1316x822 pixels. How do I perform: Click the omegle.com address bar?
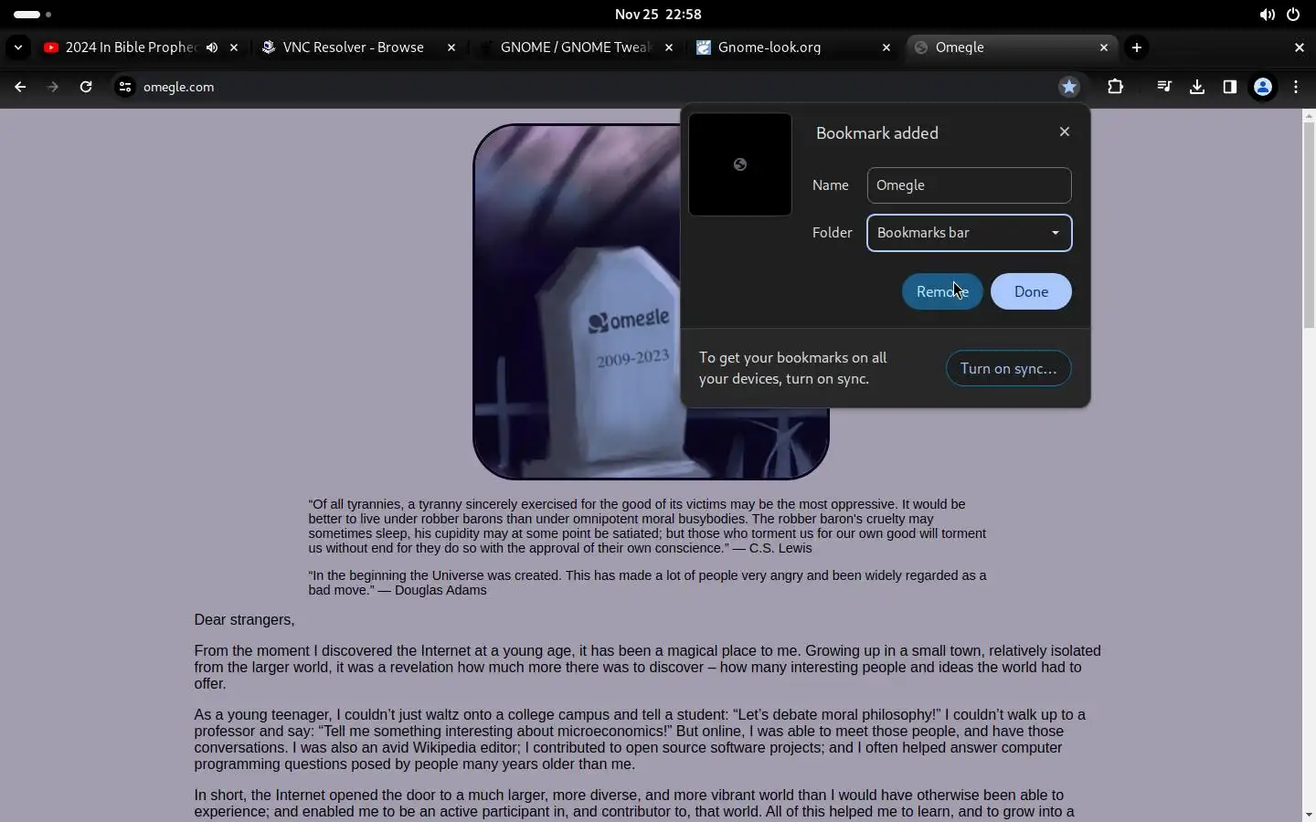tap(585, 87)
